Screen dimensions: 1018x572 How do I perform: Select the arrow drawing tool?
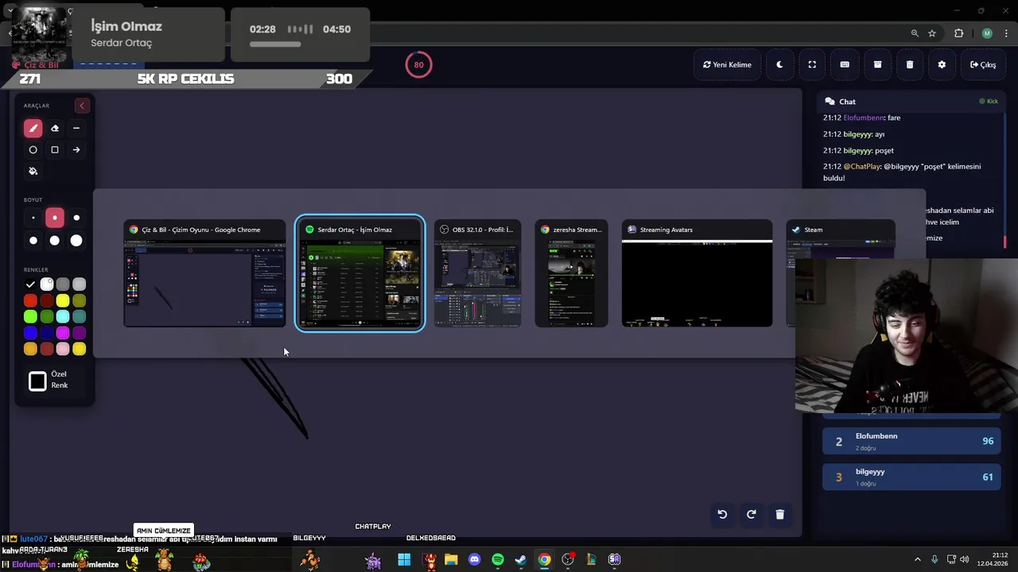[76, 149]
